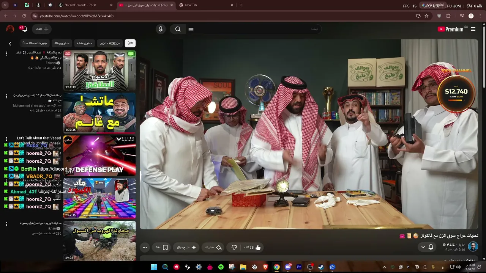This screenshot has width=486, height=273.
Task: Open the 49:28 flood escape video thumbnail
Action: tap(99, 241)
